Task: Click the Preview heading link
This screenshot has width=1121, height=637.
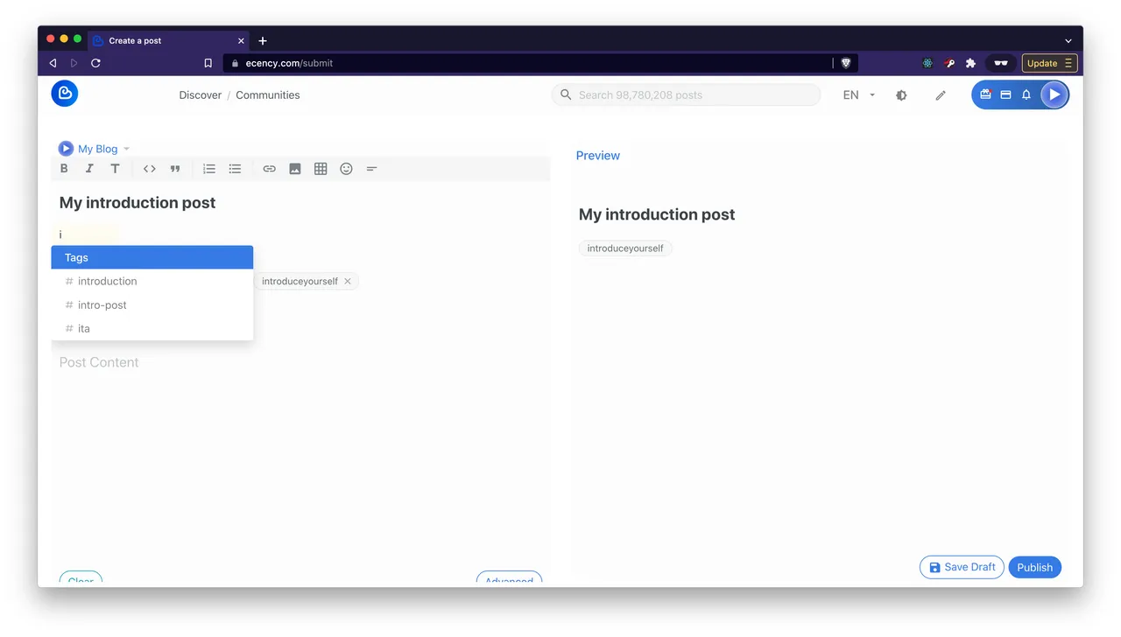Action: 598,155
